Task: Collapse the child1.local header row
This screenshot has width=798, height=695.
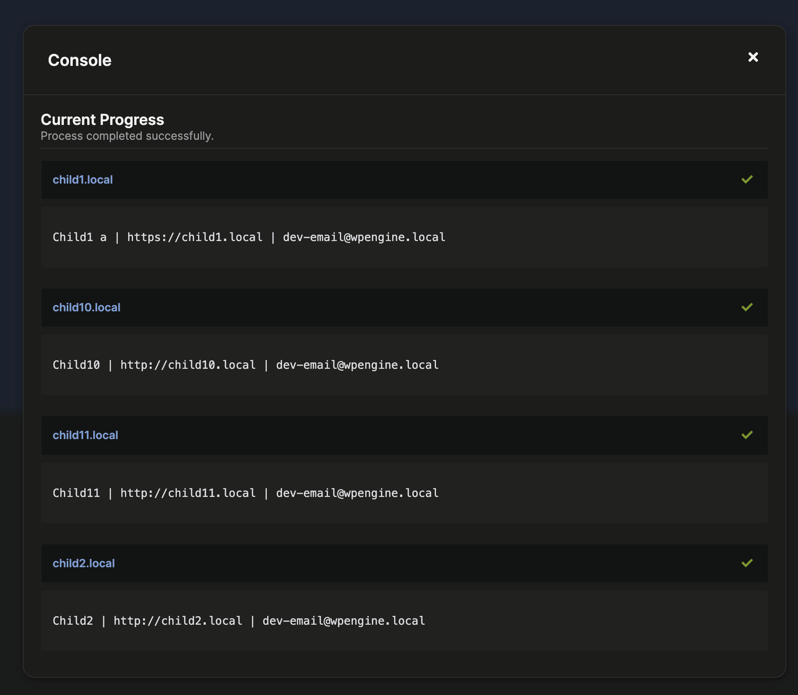Action: coord(402,180)
